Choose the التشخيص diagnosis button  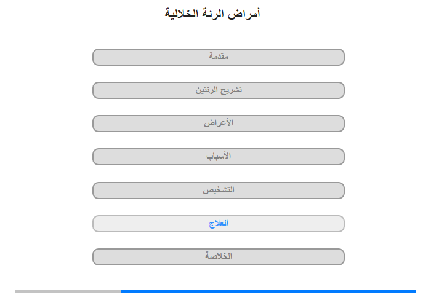(x=219, y=191)
